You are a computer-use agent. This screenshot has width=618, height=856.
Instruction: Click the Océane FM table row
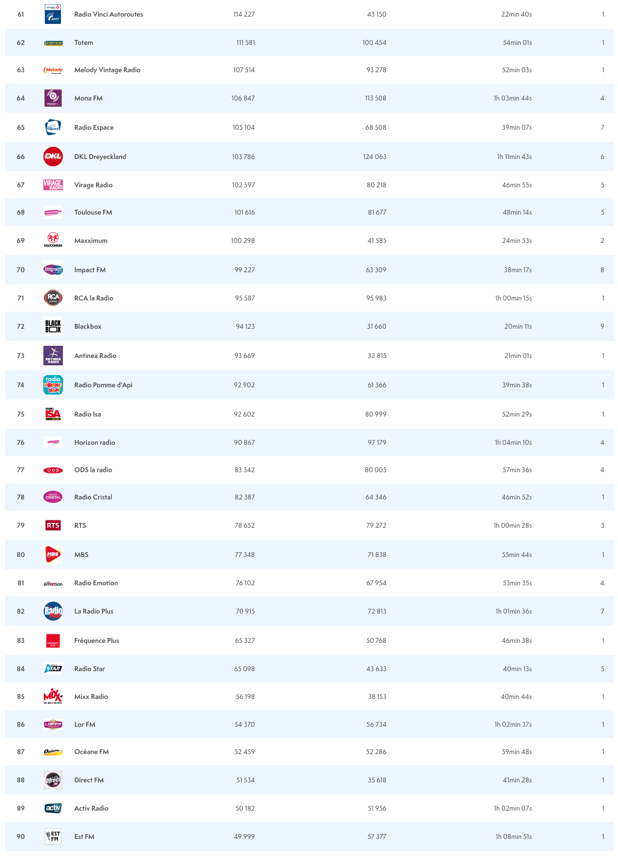tap(309, 752)
